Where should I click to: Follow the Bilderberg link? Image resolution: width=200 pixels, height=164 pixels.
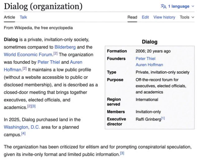65,47
